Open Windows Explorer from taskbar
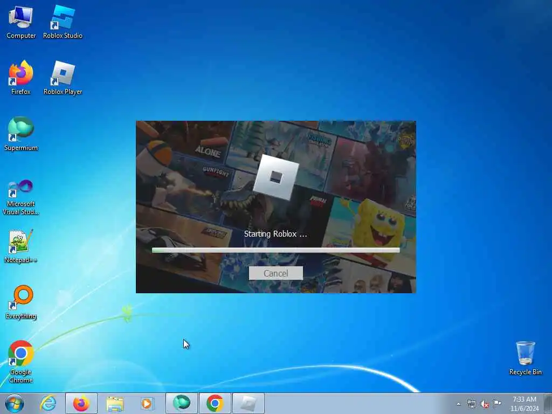This screenshot has height=414, width=552. [x=115, y=403]
